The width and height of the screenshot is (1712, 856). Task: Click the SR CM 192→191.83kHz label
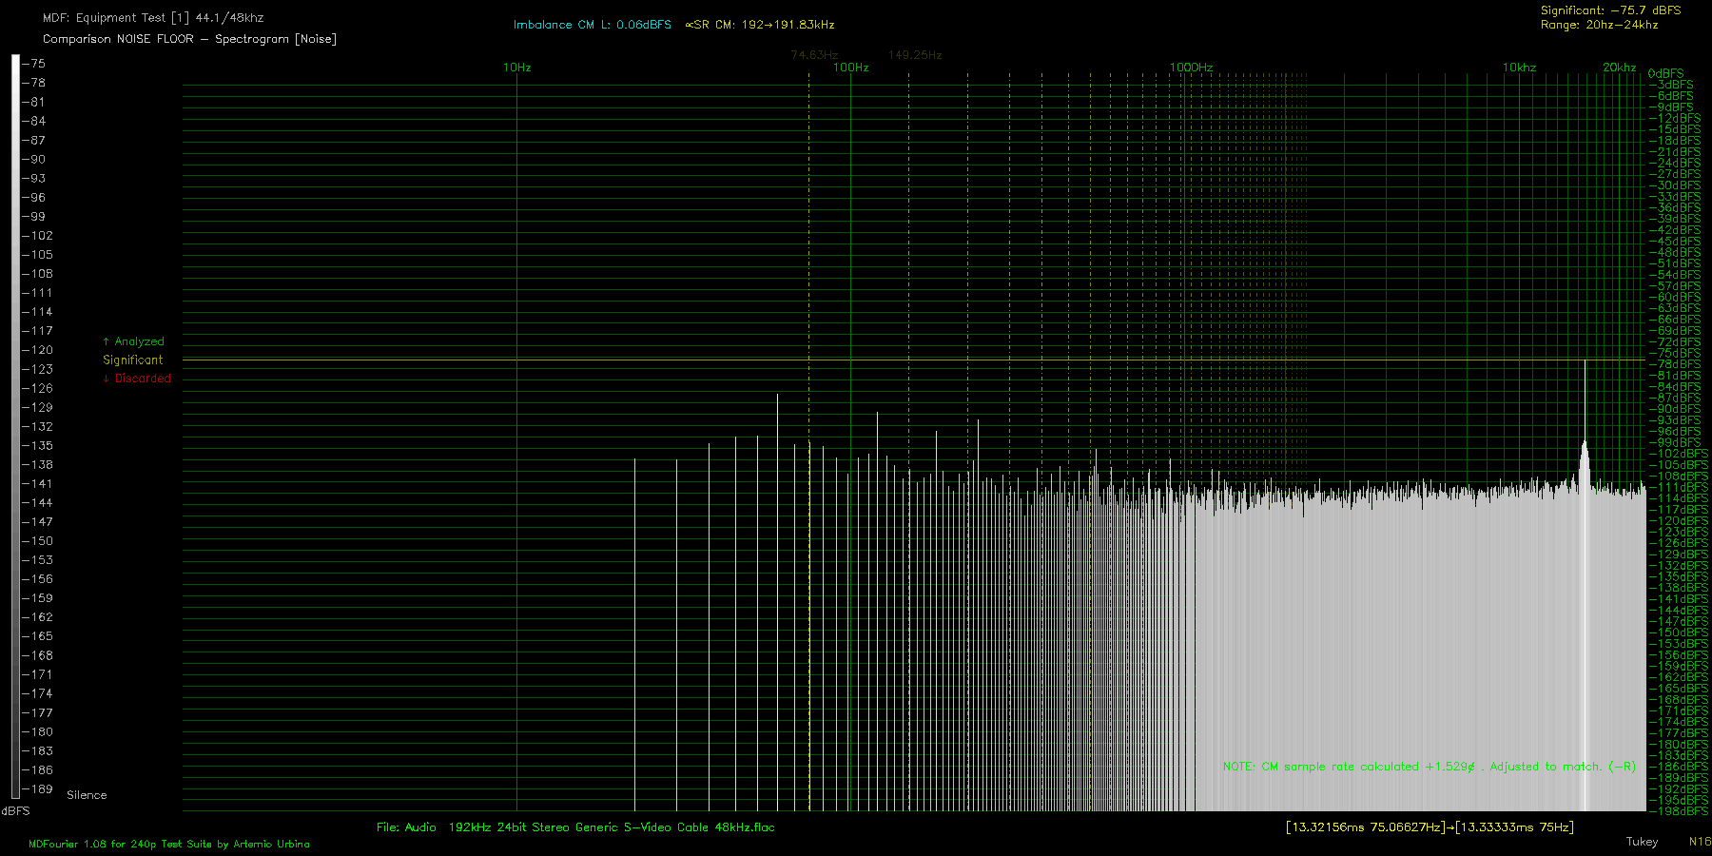tap(760, 25)
